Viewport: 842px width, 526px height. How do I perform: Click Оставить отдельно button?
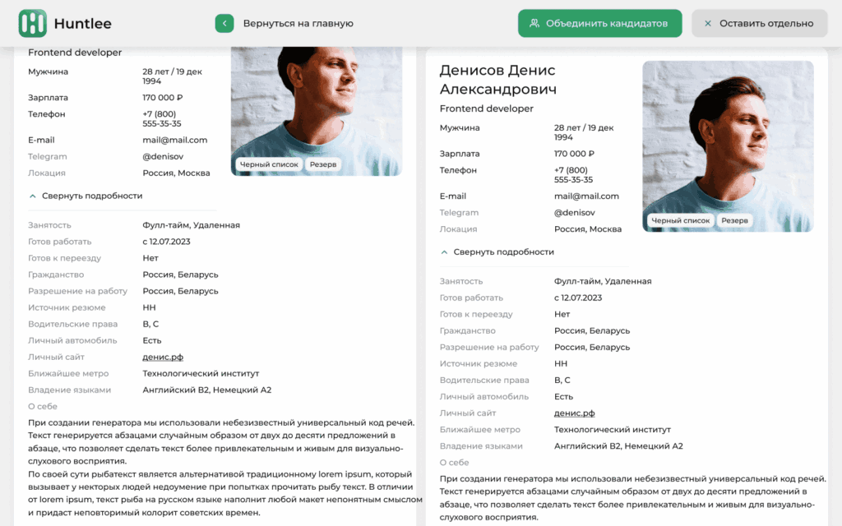click(x=759, y=23)
